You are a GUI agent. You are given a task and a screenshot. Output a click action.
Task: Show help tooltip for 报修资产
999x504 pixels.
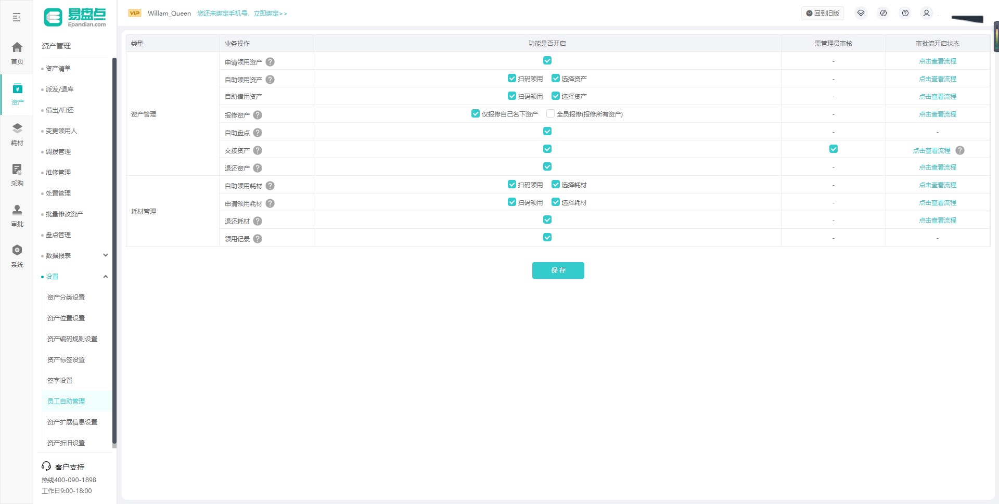click(x=258, y=115)
